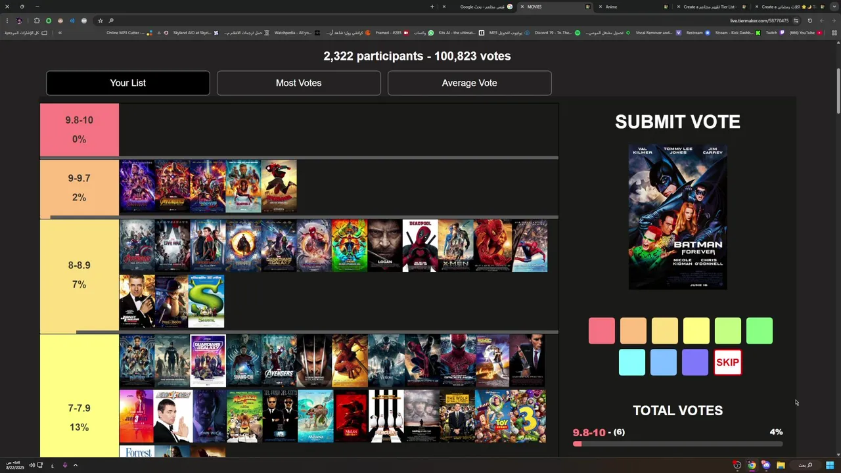The width and height of the screenshot is (841, 473).
Task: Select the Toy Story 3 poster
Action: pos(528,417)
